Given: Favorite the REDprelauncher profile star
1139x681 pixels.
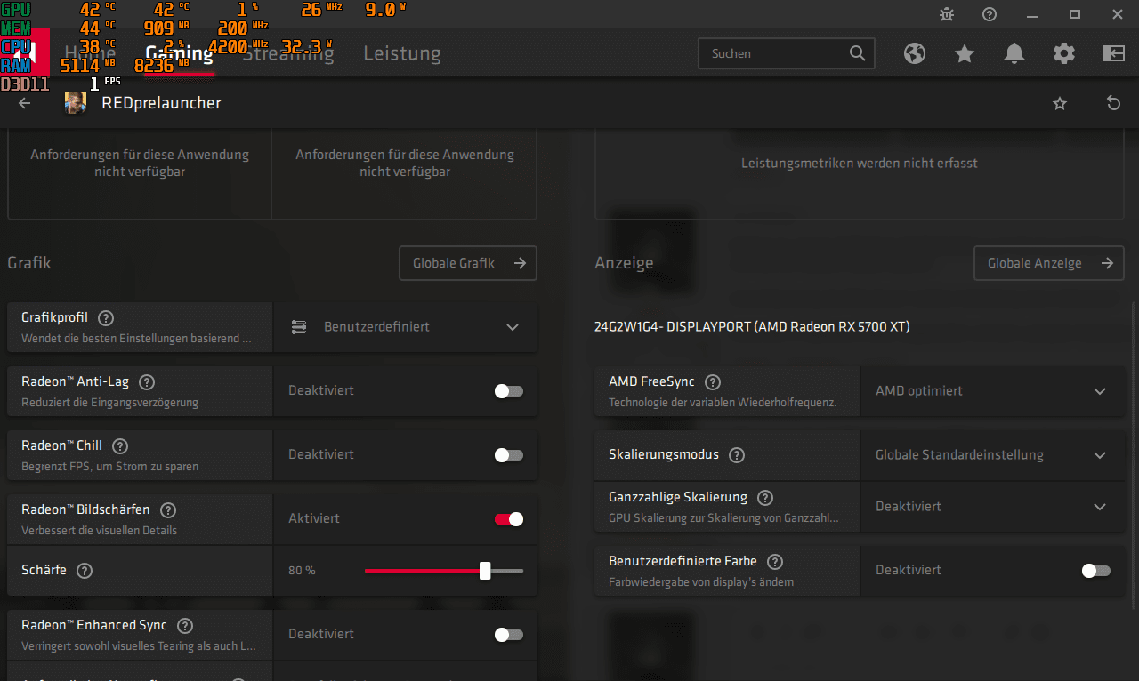Looking at the screenshot, I should click(x=1060, y=104).
